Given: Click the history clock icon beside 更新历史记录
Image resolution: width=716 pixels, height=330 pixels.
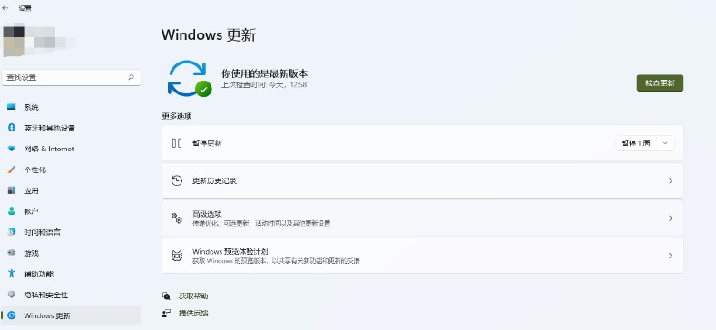Looking at the screenshot, I should [x=177, y=180].
